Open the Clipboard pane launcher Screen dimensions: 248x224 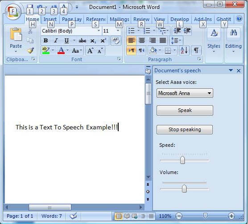[x=33, y=59]
